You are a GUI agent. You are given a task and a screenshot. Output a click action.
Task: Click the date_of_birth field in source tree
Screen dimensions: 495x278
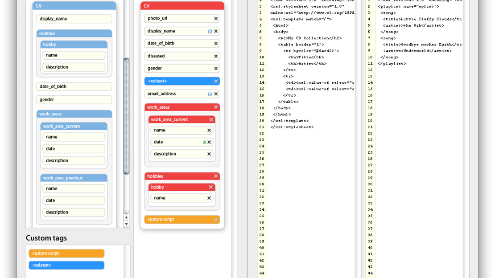coord(74,86)
